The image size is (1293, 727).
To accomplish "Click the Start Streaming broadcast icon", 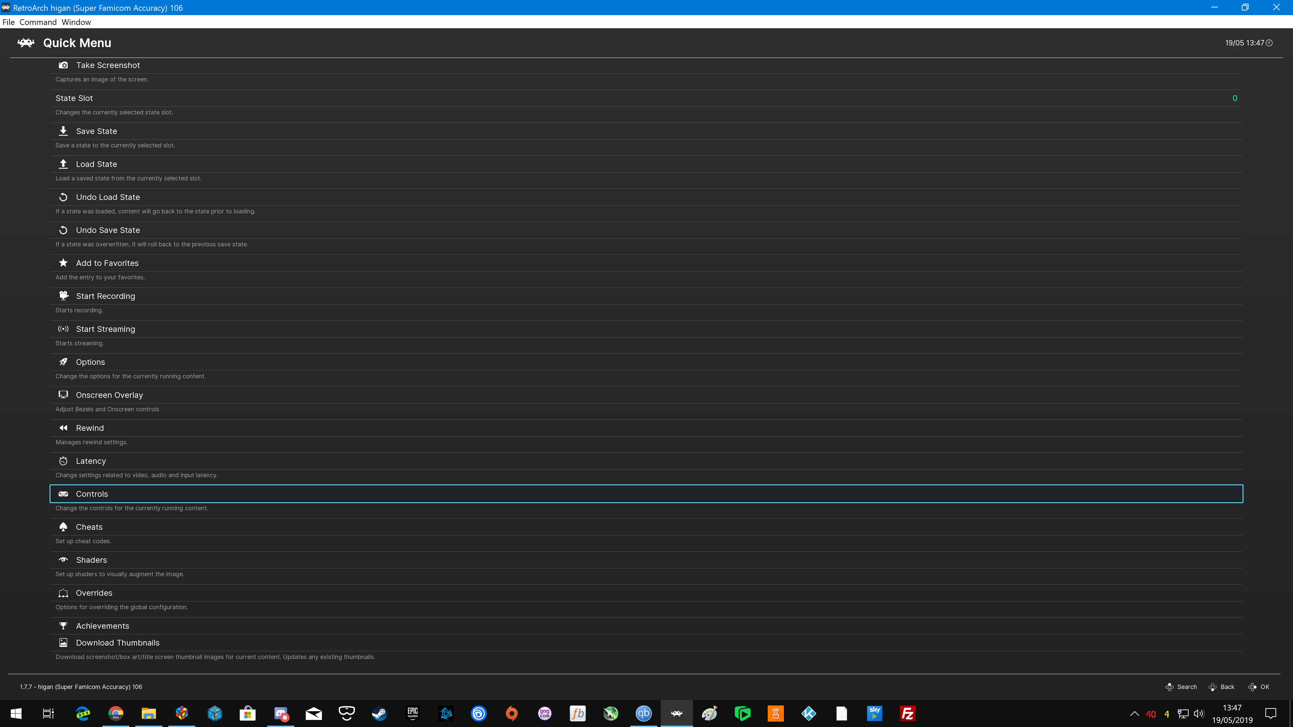I will click(x=63, y=329).
